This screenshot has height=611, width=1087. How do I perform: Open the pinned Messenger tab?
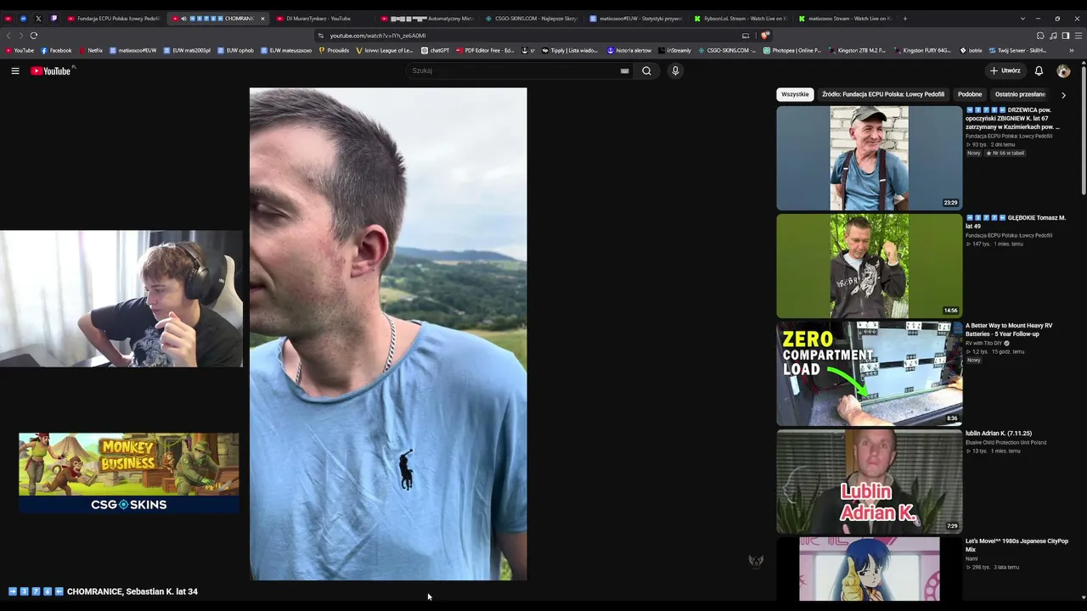[x=23, y=19]
